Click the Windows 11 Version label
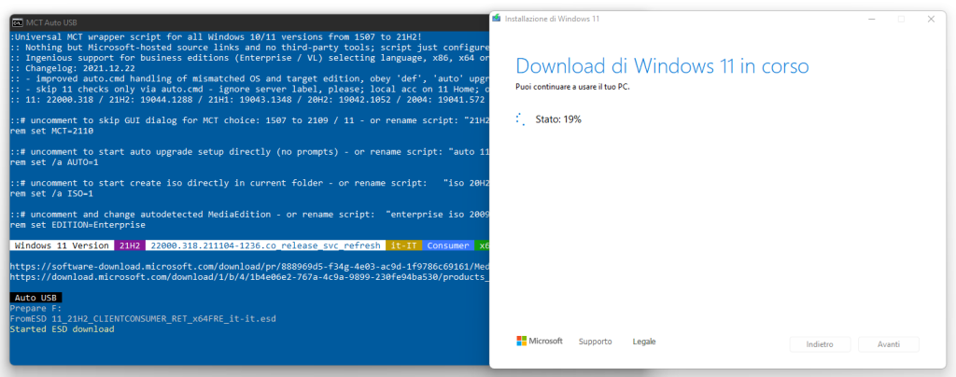 point(62,245)
